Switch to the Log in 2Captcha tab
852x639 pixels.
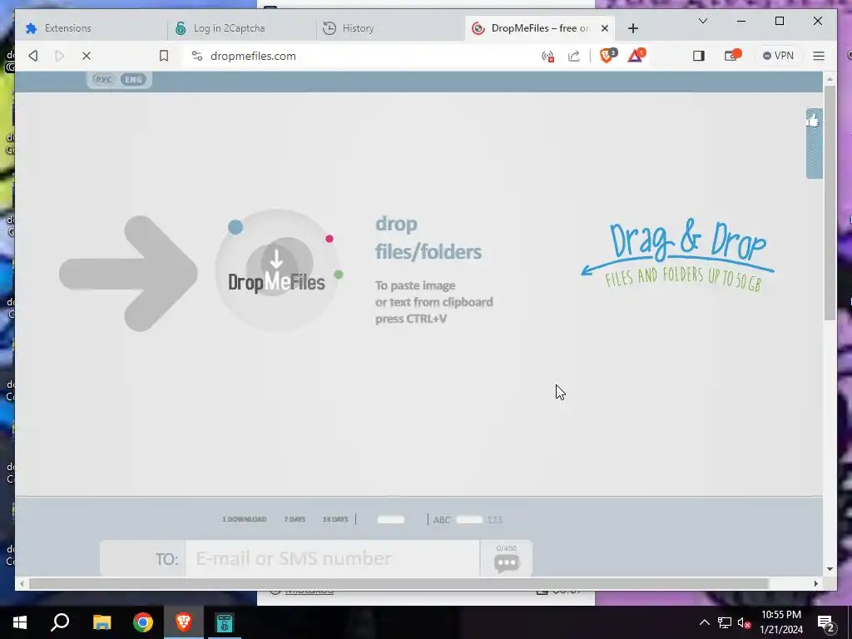click(242, 28)
